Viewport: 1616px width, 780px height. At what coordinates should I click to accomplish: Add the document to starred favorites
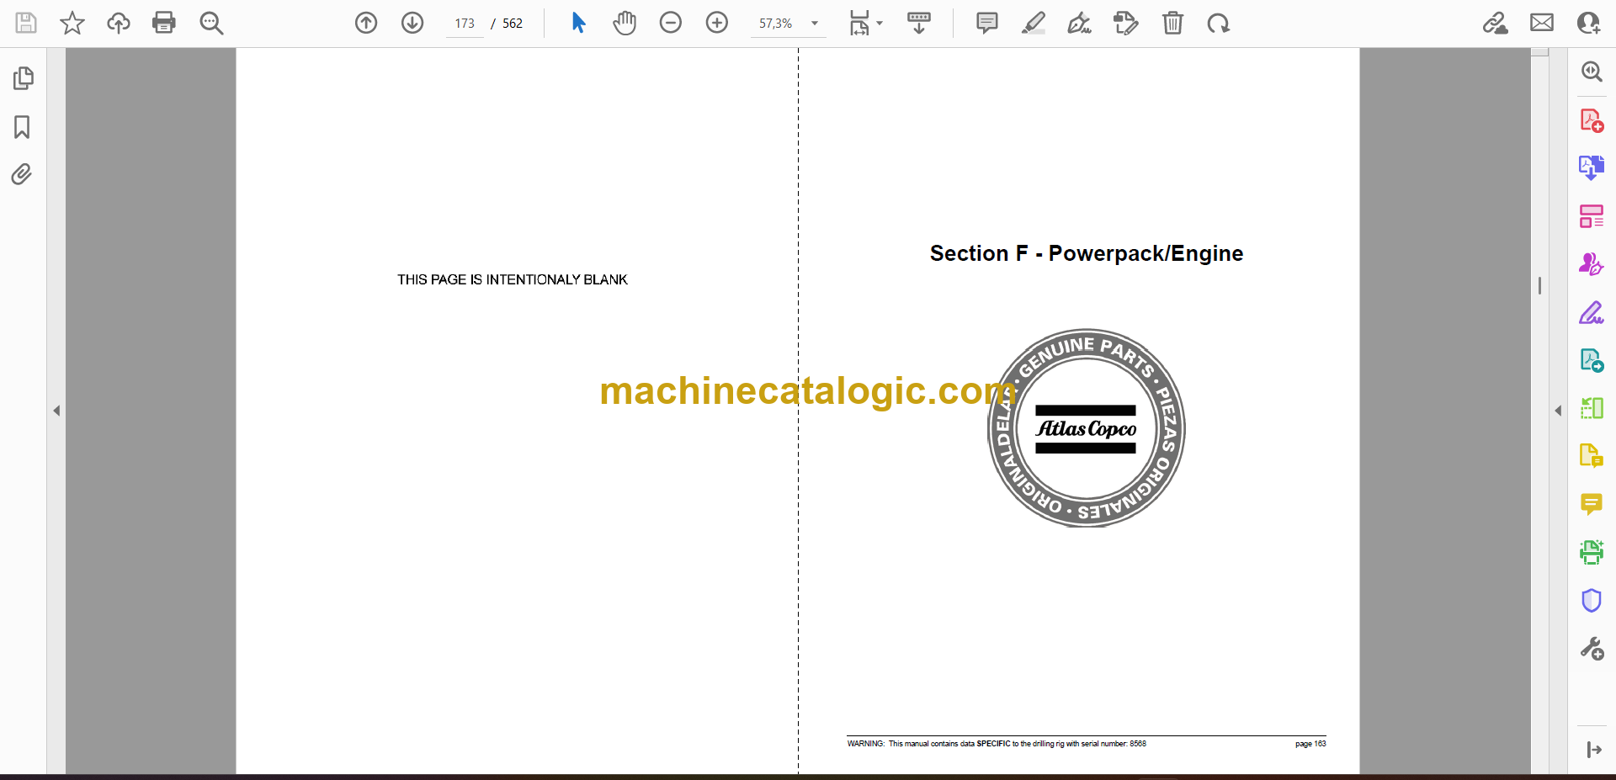coord(72,23)
